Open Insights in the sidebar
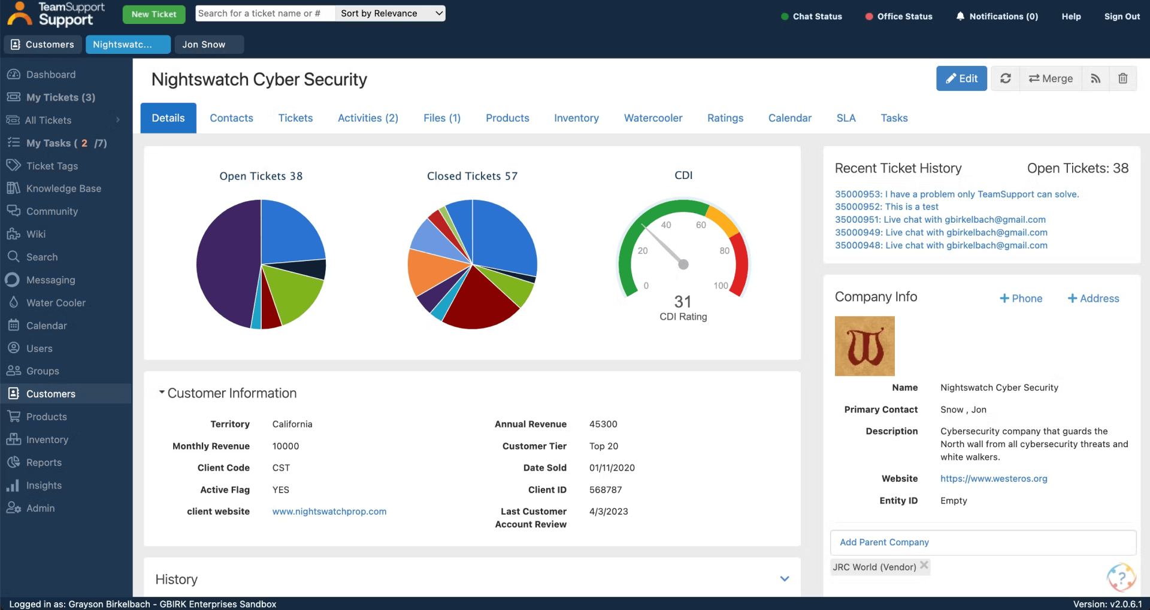Image resolution: width=1150 pixels, height=610 pixels. click(x=44, y=485)
